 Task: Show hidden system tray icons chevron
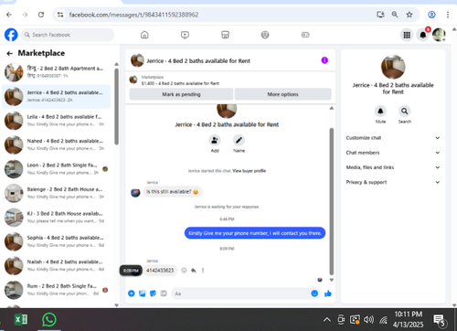point(327,320)
